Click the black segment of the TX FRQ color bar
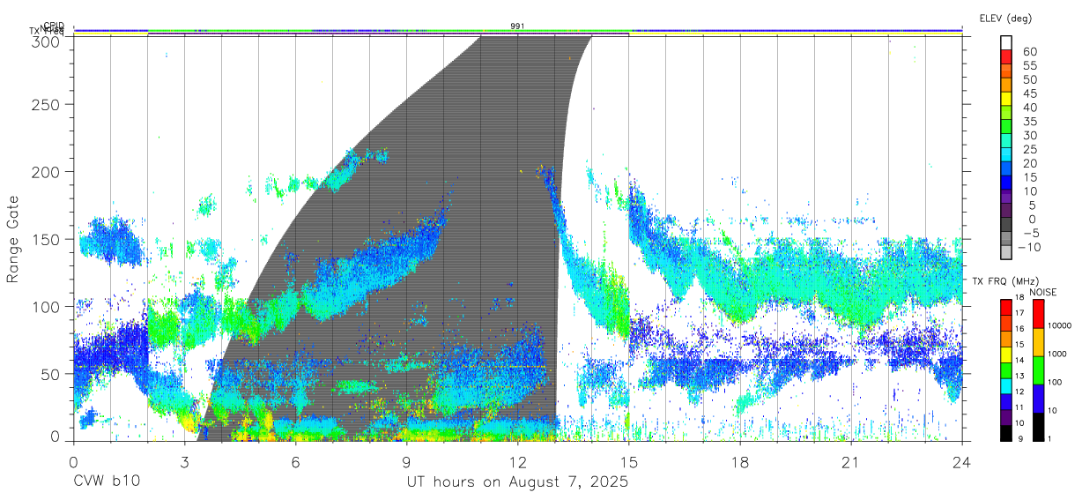 (x=1005, y=431)
